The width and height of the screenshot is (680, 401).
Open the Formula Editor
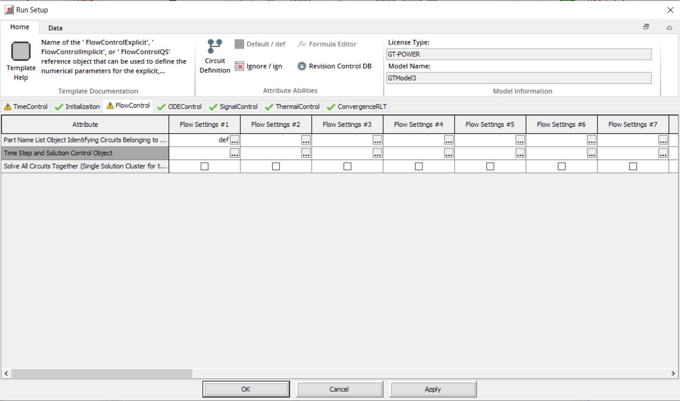[x=327, y=44]
